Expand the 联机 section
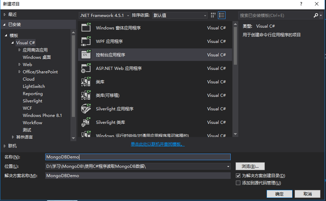The height and width of the screenshot is (201, 326). (x=4, y=146)
